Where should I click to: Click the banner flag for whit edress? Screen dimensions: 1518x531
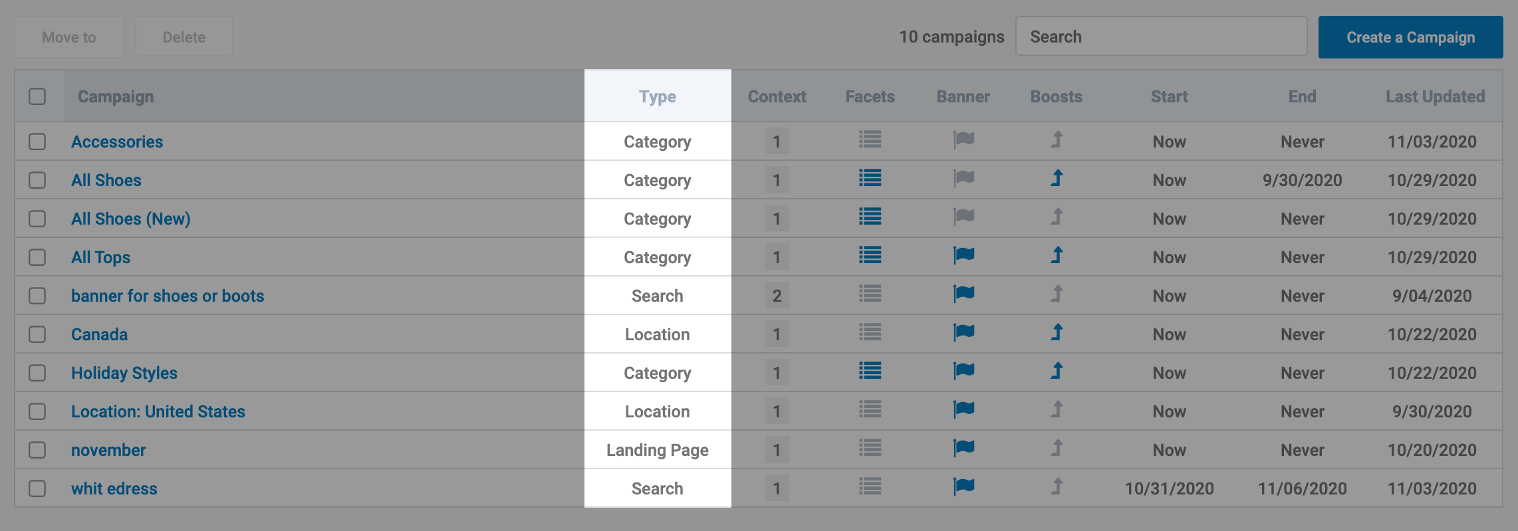coord(963,486)
